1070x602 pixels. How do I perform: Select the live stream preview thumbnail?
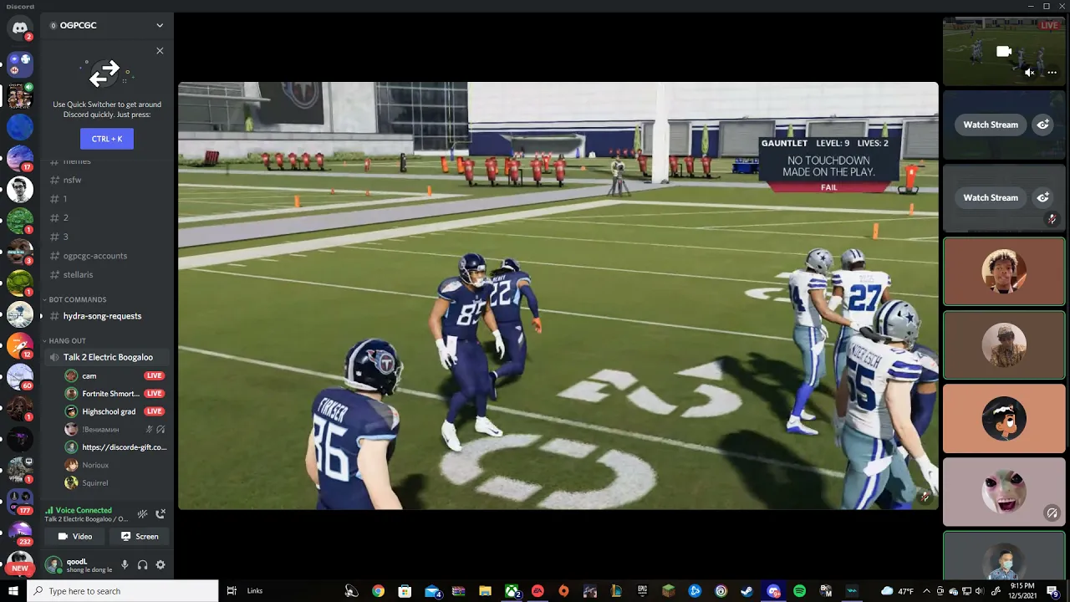tap(1004, 51)
